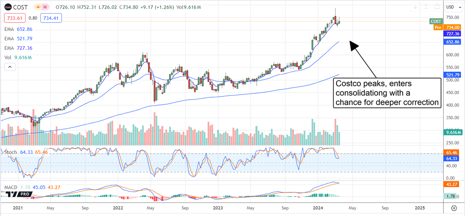Select the EMA 727.36 legend entry
Viewport: 465px width, 216px height.
(x=18, y=48)
